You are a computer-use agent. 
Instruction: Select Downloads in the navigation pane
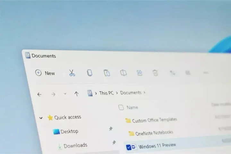[x=75, y=146]
